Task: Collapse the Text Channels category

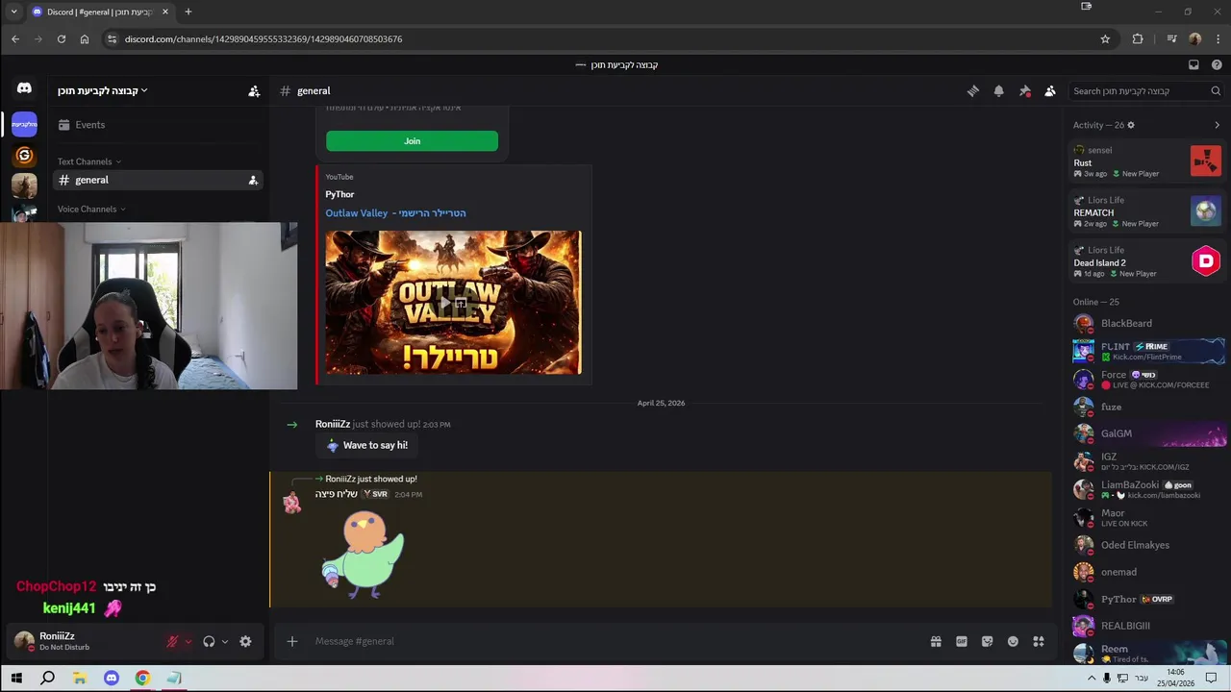Action: (x=88, y=161)
